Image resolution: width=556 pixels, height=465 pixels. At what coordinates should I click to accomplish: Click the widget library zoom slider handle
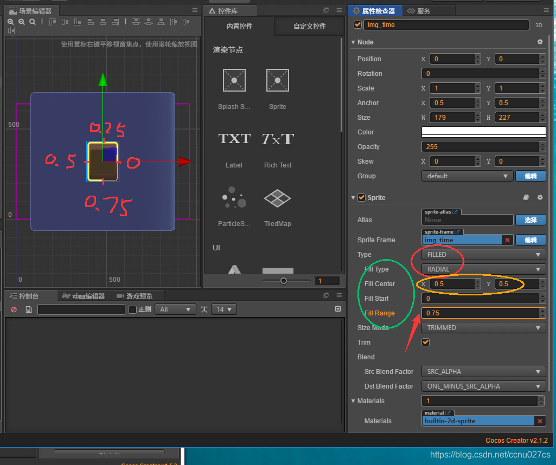(x=283, y=281)
